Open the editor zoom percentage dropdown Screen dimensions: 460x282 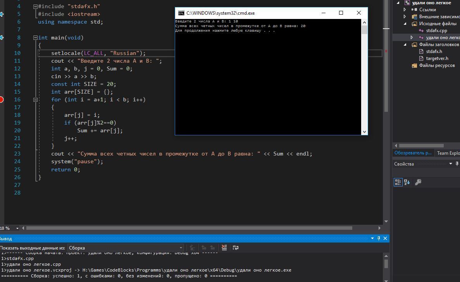click(x=17, y=228)
